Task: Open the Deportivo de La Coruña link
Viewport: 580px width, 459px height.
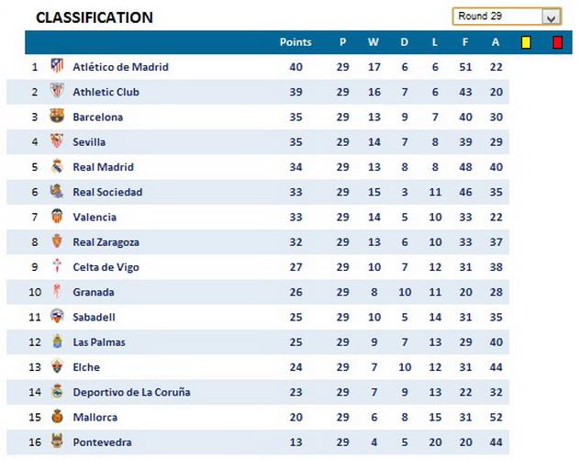Action: [x=131, y=392]
